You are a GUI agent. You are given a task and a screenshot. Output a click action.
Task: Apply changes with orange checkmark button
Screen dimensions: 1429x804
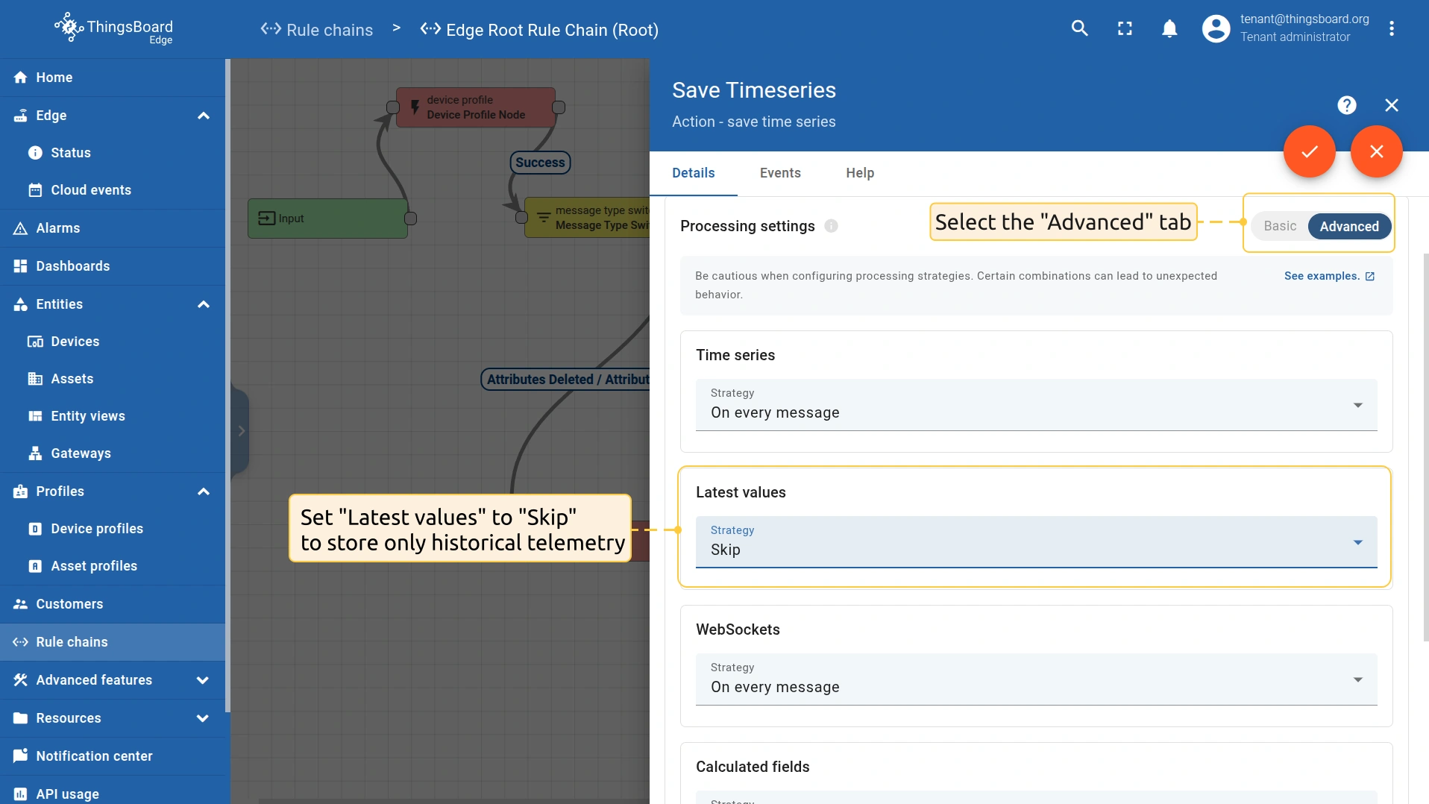pyautogui.click(x=1309, y=151)
